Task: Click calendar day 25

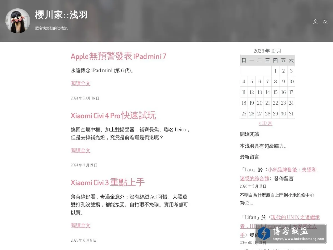Action: (244, 113)
